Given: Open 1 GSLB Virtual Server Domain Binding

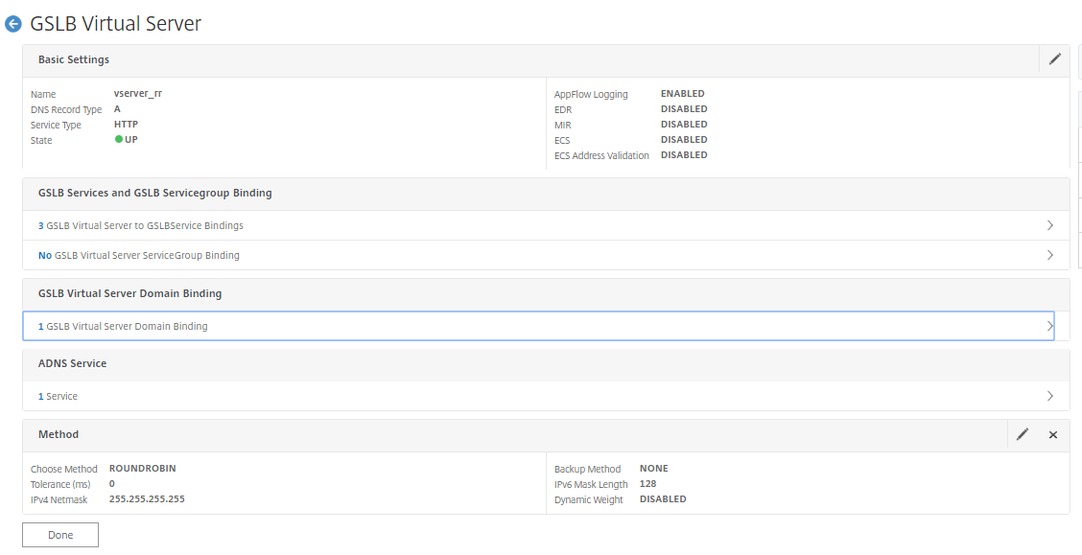Looking at the screenshot, I should click(123, 327).
